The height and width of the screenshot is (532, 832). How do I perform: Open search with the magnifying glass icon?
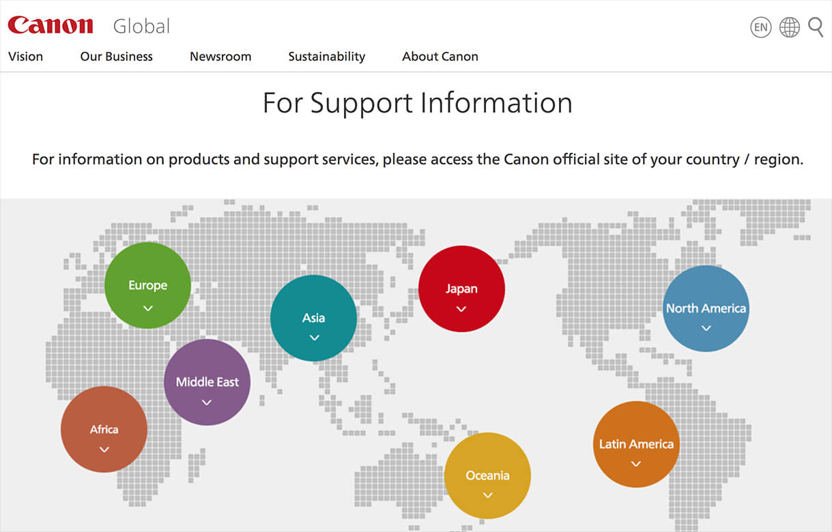816,27
